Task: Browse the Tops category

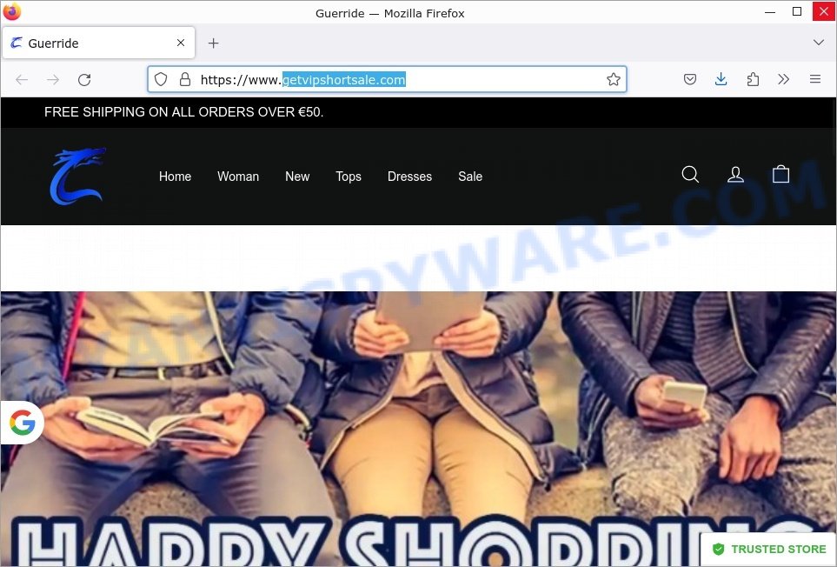Action: [349, 177]
